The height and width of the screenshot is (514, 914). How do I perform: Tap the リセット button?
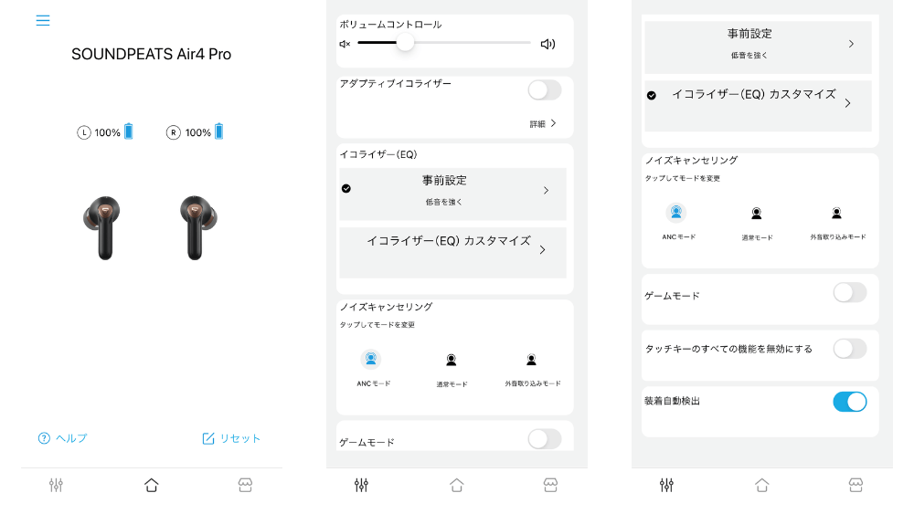click(x=231, y=438)
